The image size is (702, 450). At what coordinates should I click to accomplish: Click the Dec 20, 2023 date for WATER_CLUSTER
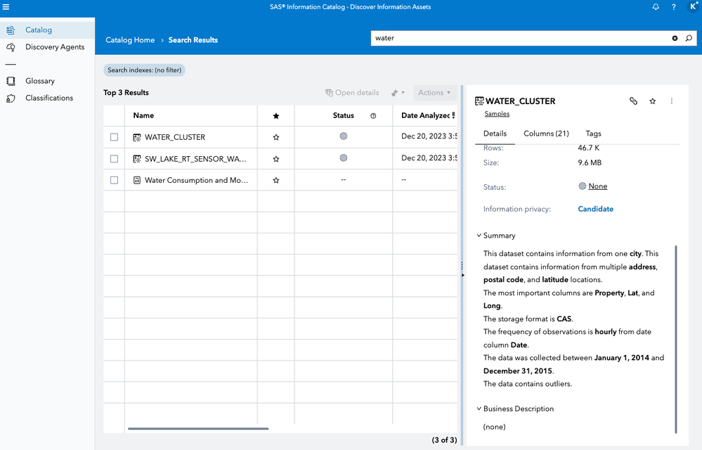click(x=429, y=136)
